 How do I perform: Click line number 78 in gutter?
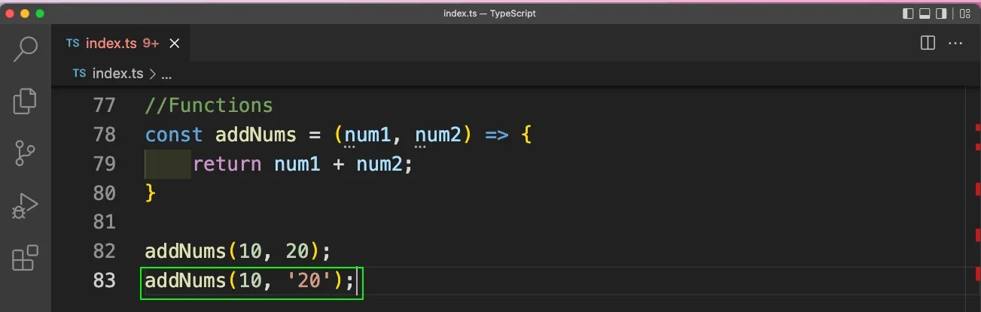pyautogui.click(x=105, y=135)
